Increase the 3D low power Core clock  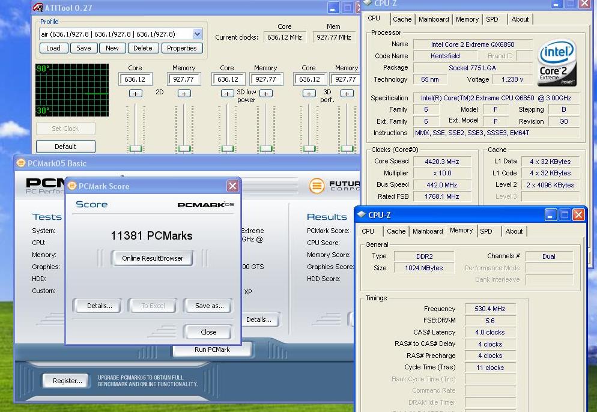[x=227, y=93]
